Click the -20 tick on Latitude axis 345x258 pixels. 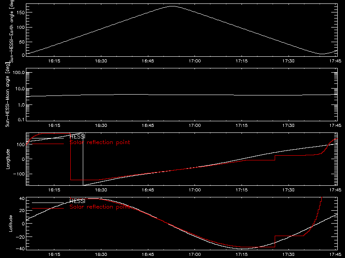20,237
